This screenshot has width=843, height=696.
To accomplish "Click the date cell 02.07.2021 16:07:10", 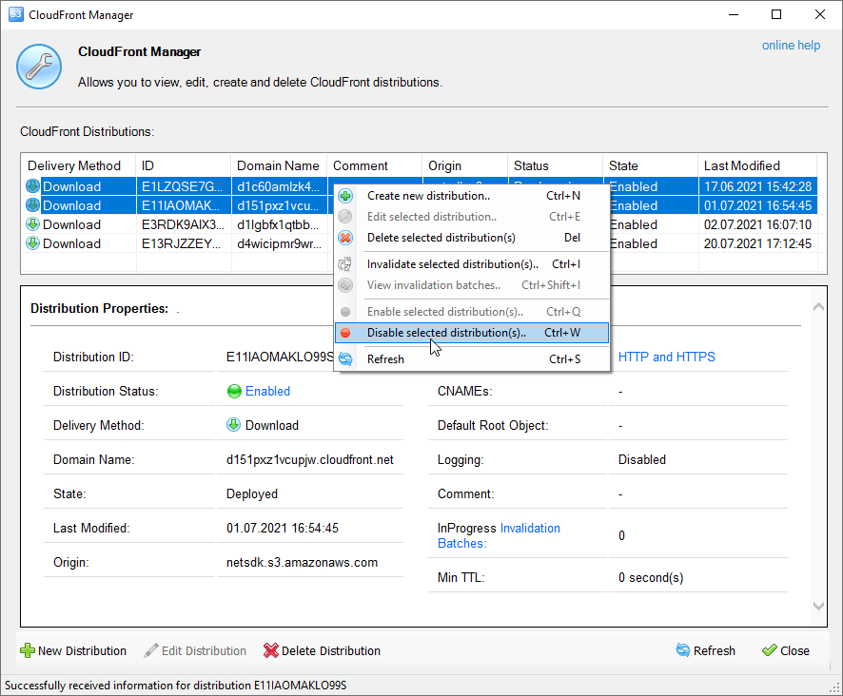I will pos(757,224).
